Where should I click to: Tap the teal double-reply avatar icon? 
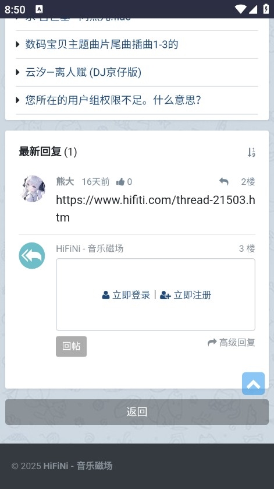(x=32, y=255)
